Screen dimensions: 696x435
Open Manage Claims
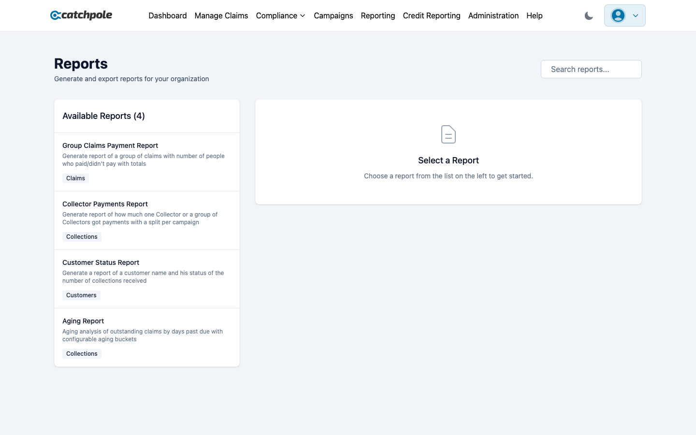click(221, 15)
